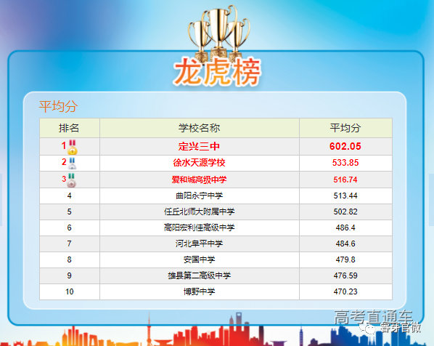434x346 pixels.
Task: Click the silver medal icon beside rank 2
Action: [x=73, y=163]
